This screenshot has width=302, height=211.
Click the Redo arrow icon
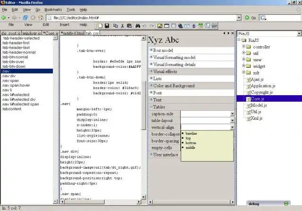pyautogui.click(x=151, y=25)
